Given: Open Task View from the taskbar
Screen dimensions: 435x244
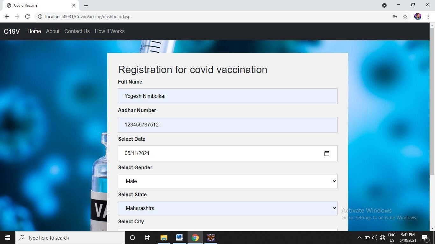Looking at the screenshot, I should [147, 238].
